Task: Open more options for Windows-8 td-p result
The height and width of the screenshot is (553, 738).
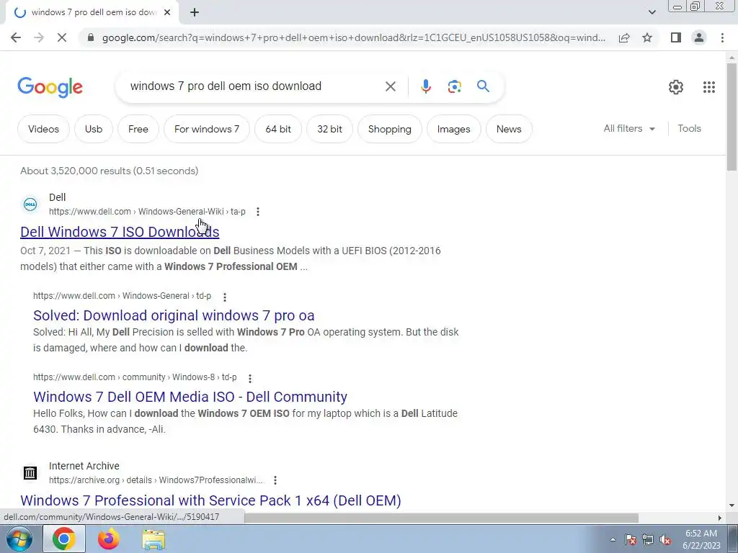Action: coord(250,378)
